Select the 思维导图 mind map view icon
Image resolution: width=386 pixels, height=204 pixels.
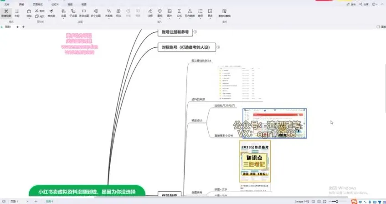point(6,12)
